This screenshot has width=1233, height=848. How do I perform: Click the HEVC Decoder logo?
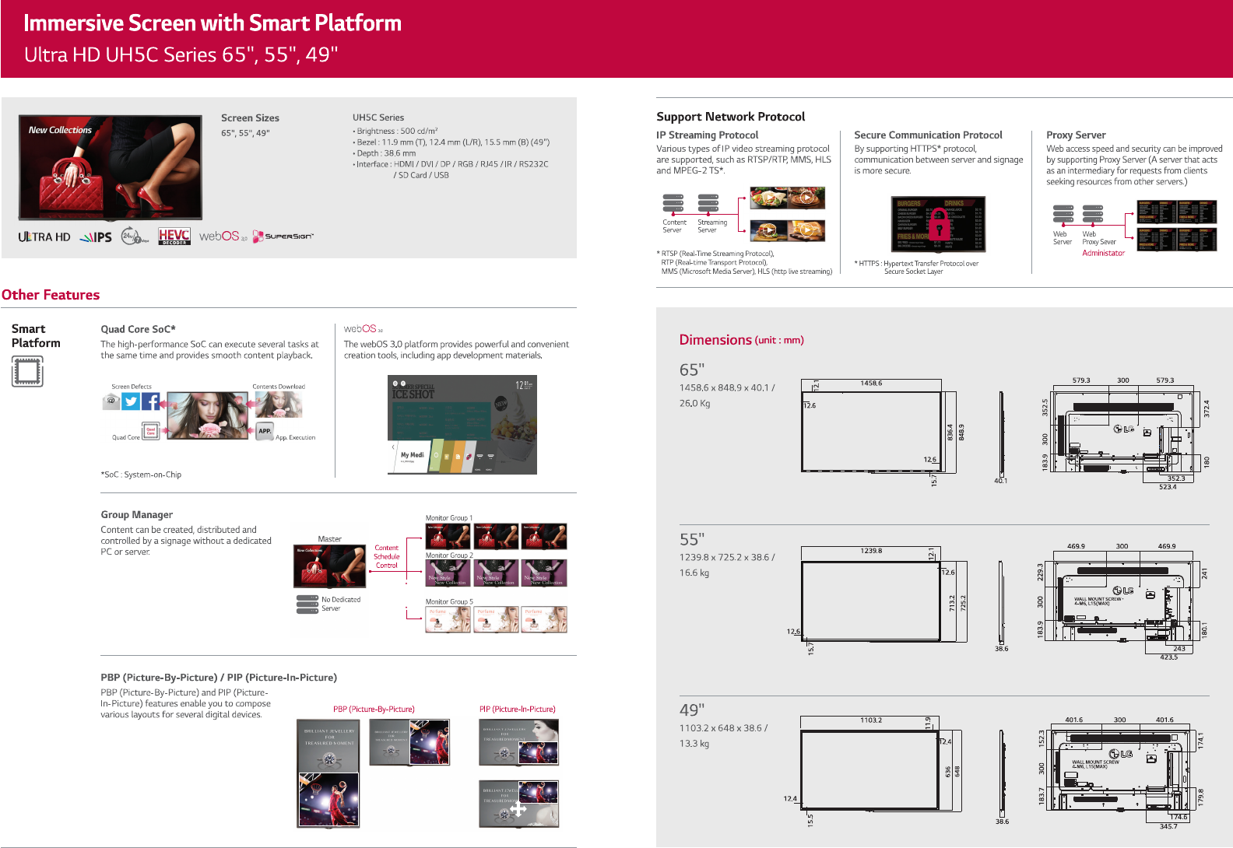tap(174, 237)
